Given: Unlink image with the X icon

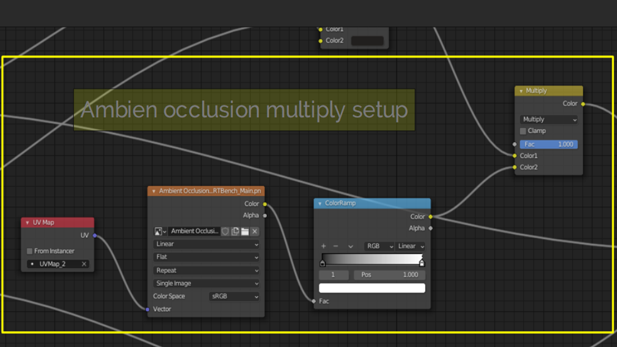Looking at the screenshot, I should (x=255, y=231).
